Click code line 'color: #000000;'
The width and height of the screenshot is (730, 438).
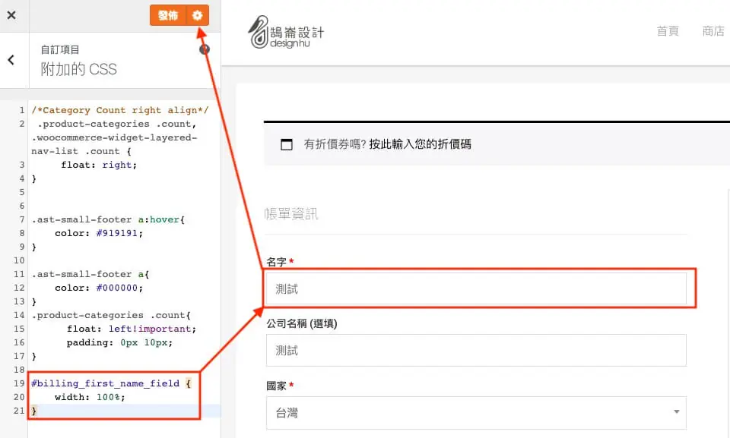point(99,288)
